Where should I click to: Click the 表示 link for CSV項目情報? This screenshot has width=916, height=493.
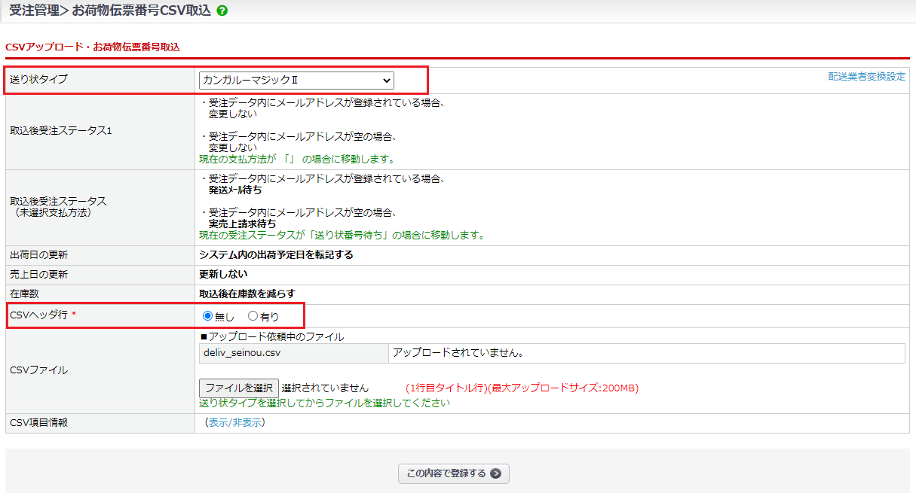[218, 422]
